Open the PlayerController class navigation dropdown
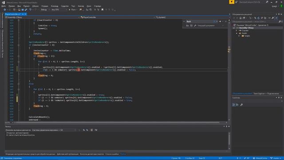 pyautogui.click(x=118, y=17)
